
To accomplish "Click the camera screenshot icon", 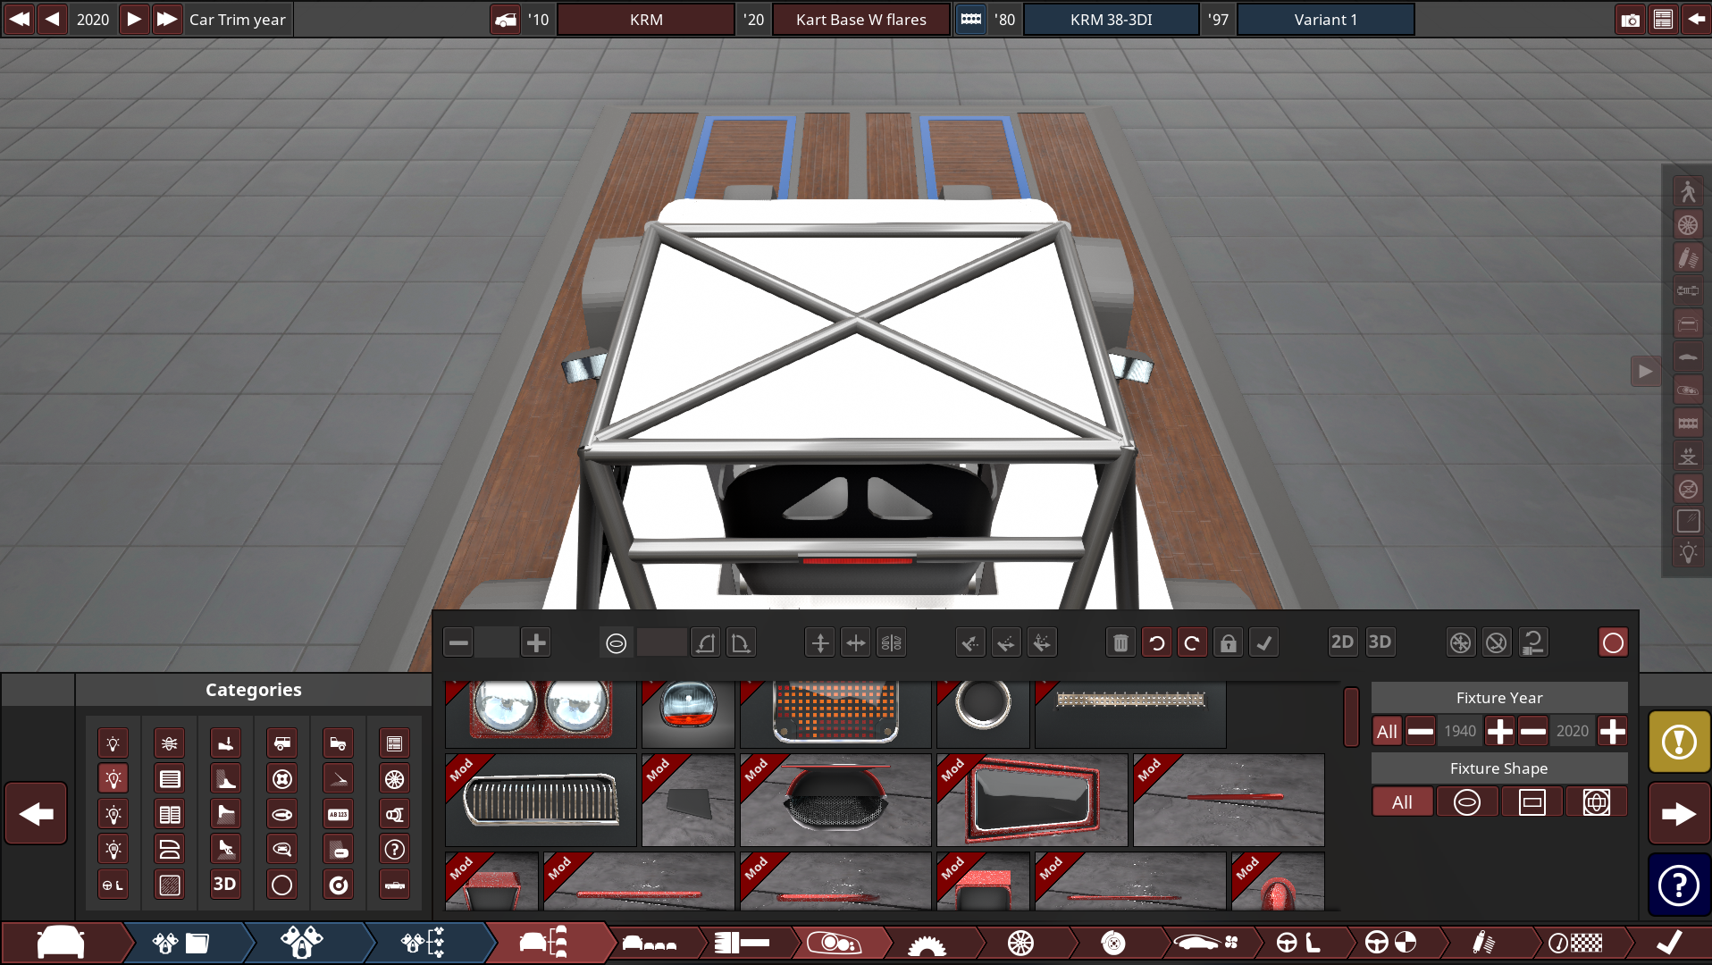I will [1630, 20].
